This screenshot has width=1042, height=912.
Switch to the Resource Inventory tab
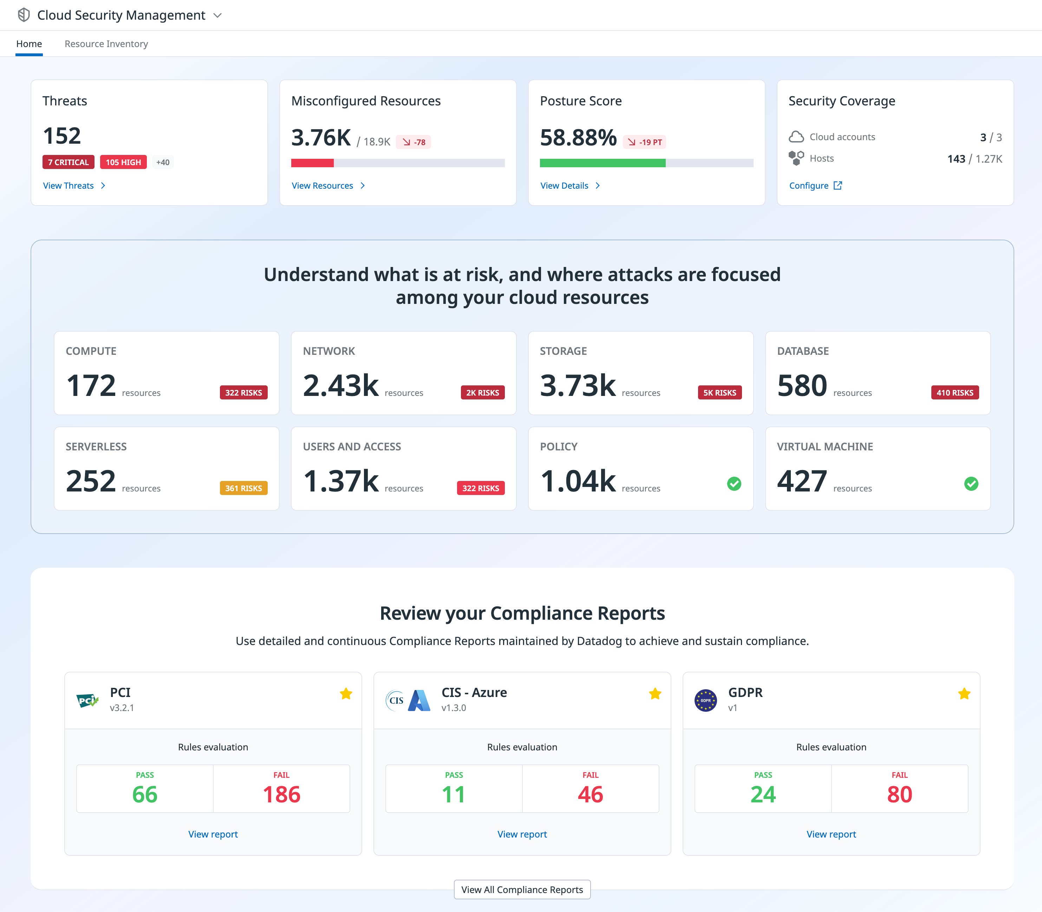coord(106,44)
